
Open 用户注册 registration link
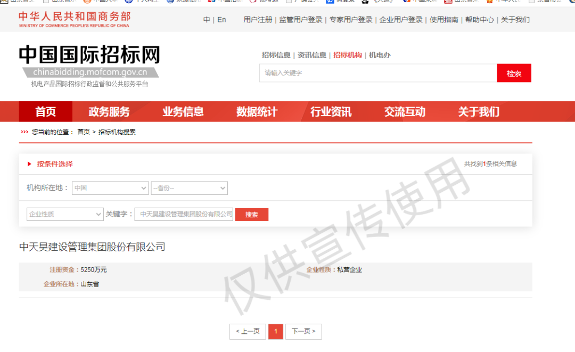click(258, 20)
